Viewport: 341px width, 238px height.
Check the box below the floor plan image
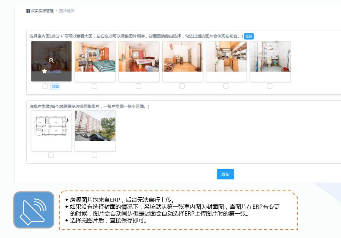click(51, 155)
